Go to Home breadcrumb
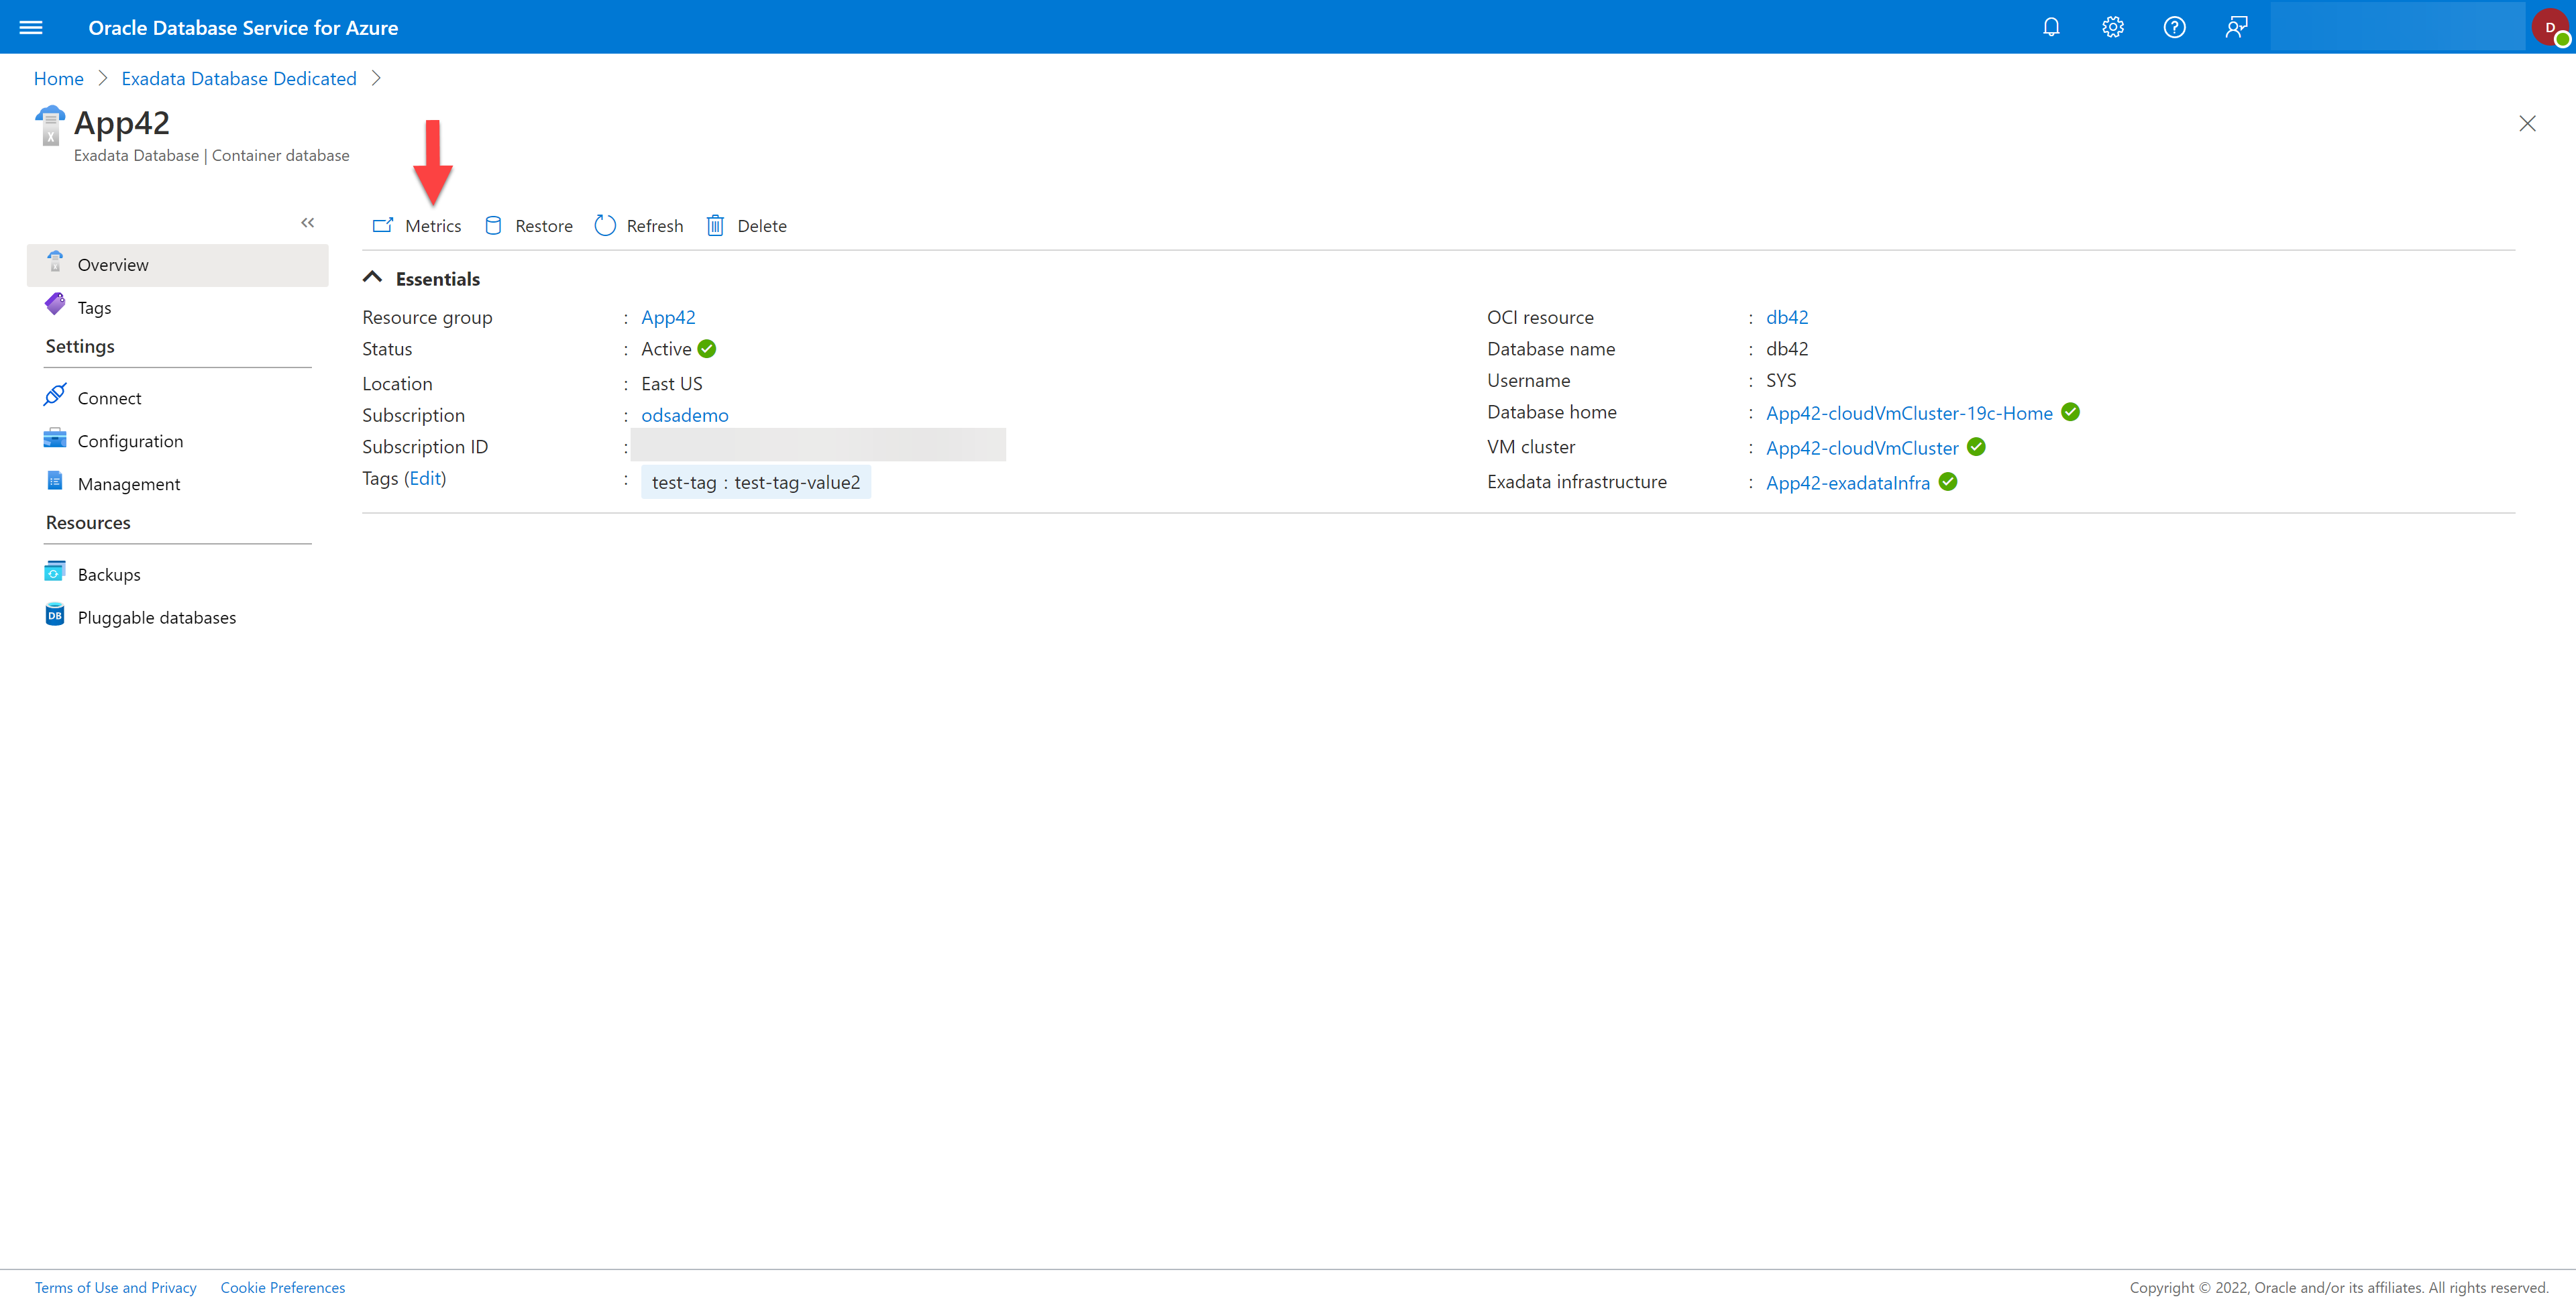 coord(59,78)
